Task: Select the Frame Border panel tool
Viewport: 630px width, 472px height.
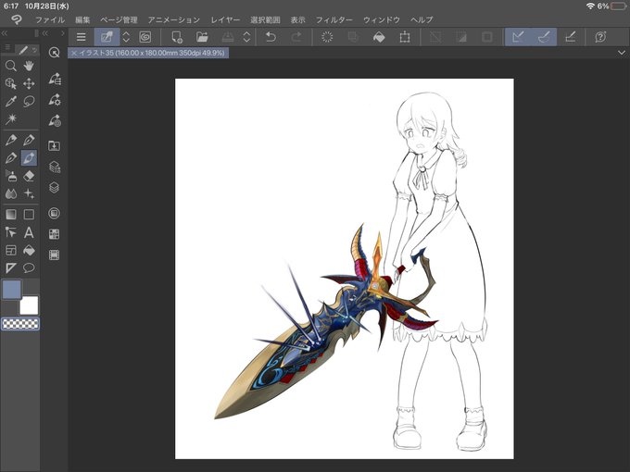Action: pyautogui.click(x=11, y=250)
